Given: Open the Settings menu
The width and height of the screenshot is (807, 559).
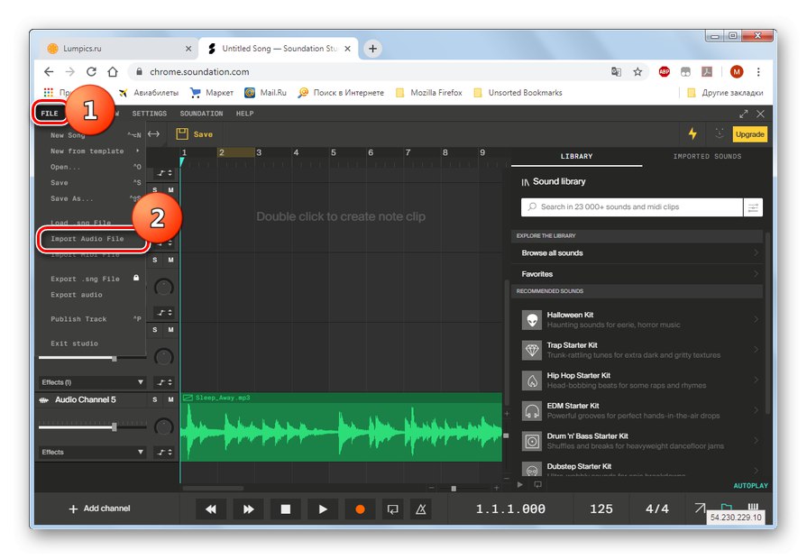Looking at the screenshot, I should coord(150,114).
